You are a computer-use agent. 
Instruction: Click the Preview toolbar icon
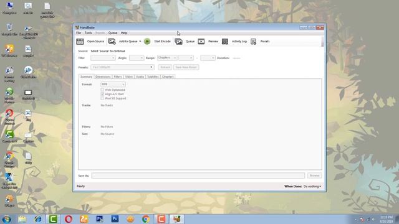click(201, 42)
